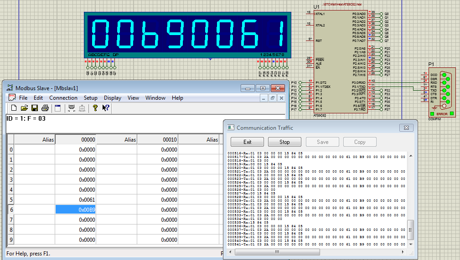Click Exit in Communication Traffic
This screenshot has height=260, width=460.
[247, 142]
